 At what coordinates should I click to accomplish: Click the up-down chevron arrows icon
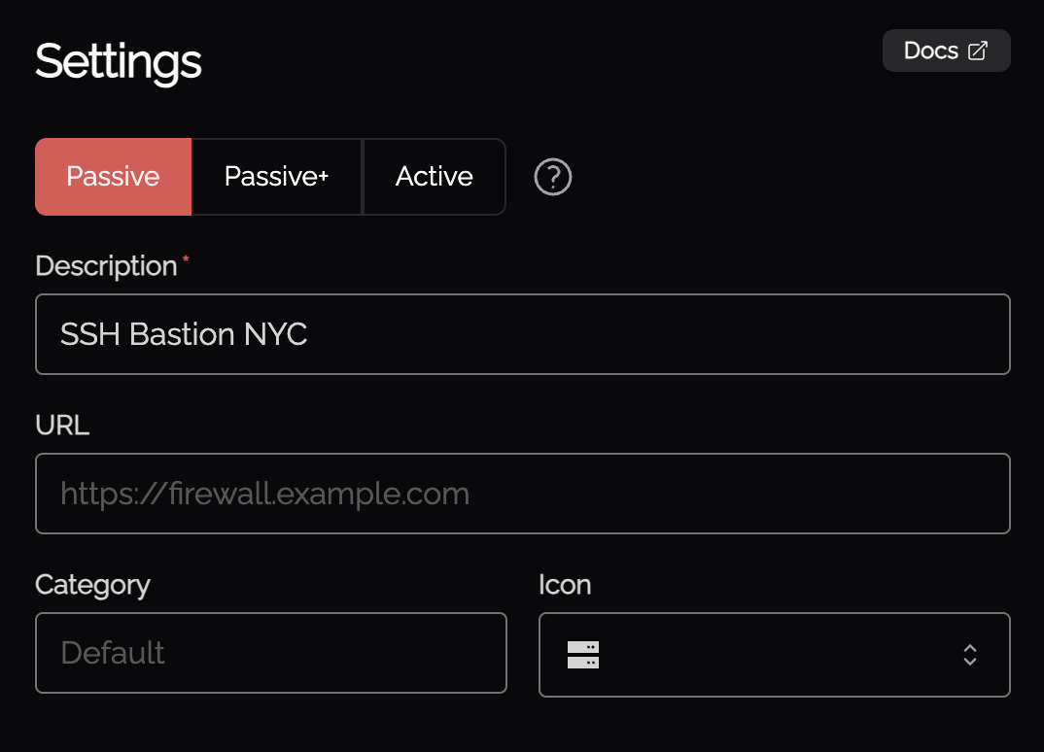click(x=969, y=655)
